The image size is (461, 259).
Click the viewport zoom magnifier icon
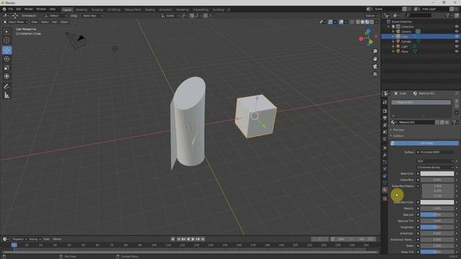(x=375, y=51)
